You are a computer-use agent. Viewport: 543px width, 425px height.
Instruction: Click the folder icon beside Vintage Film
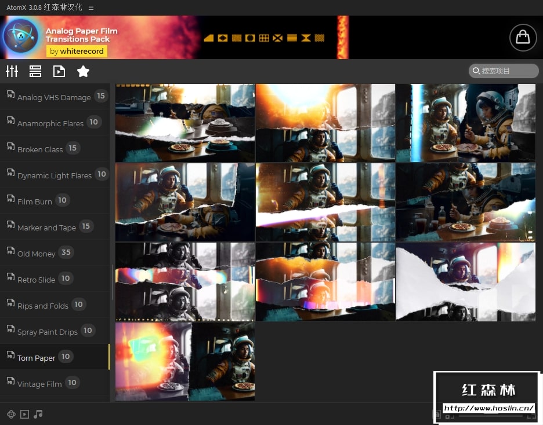(x=11, y=381)
